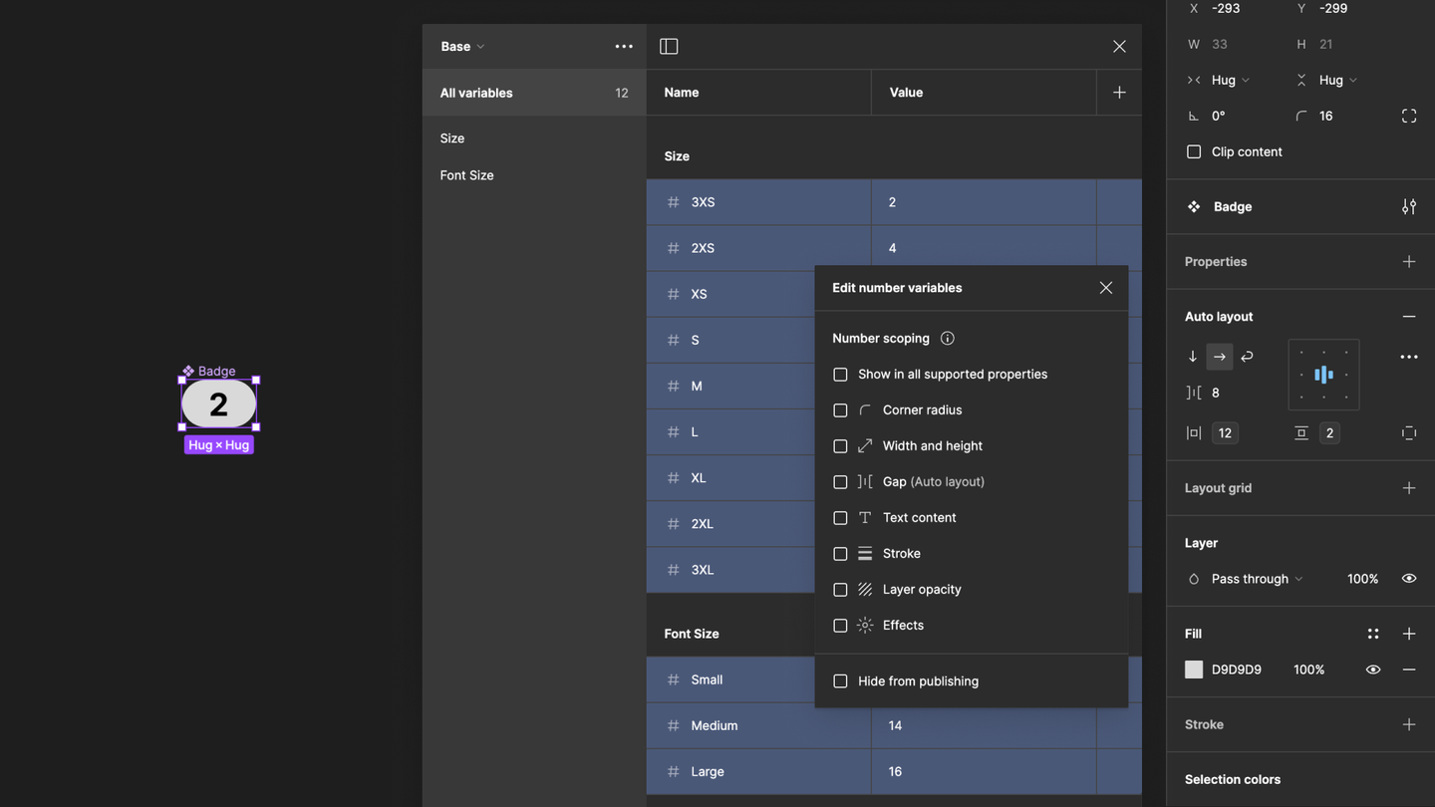Enable the Hide from publishing checkbox

click(840, 681)
